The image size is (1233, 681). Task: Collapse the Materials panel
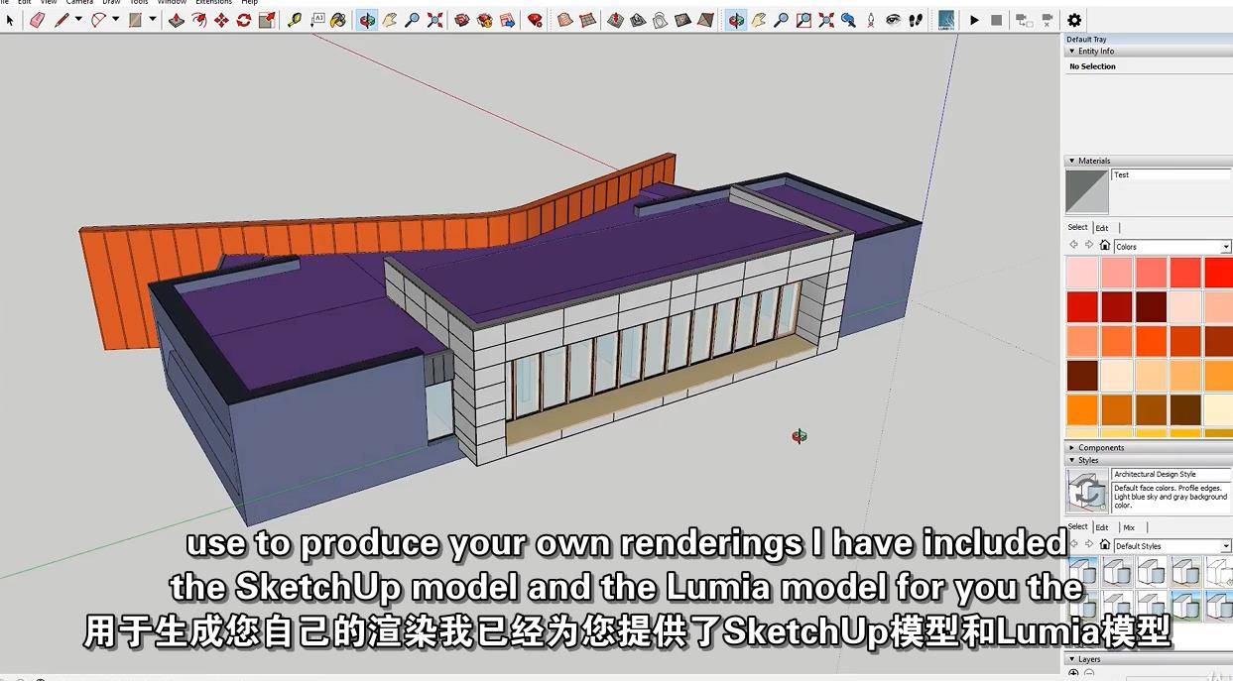[1071, 161]
